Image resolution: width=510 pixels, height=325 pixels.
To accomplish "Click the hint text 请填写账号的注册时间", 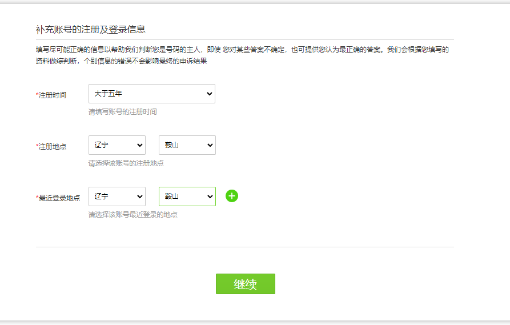I will 122,112.
